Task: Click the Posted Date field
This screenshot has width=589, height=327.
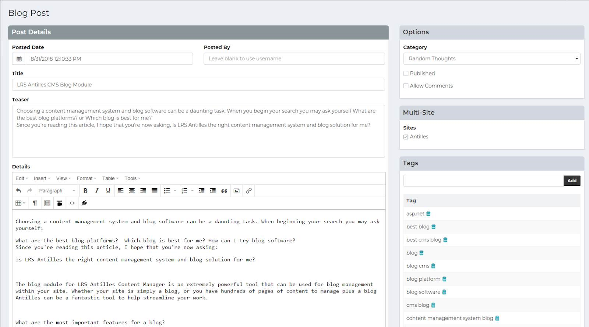Action: click(x=109, y=59)
